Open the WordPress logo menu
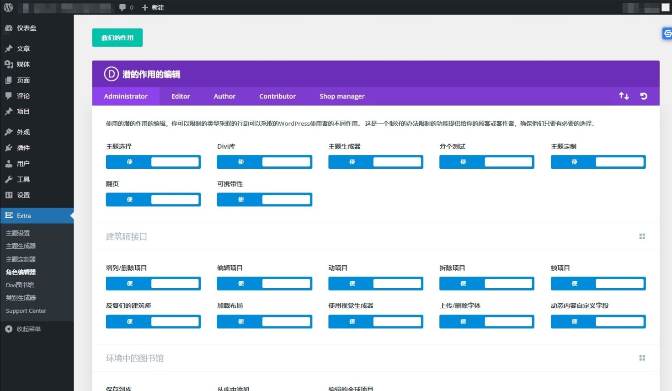Screen dimensions: 672x391 [x=8, y=7]
